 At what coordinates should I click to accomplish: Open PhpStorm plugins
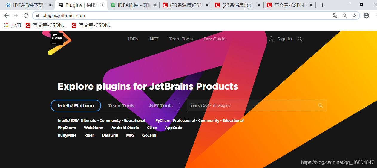click(x=67, y=128)
